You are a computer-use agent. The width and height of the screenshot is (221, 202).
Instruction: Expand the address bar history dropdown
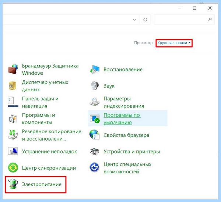(x=134, y=20)
